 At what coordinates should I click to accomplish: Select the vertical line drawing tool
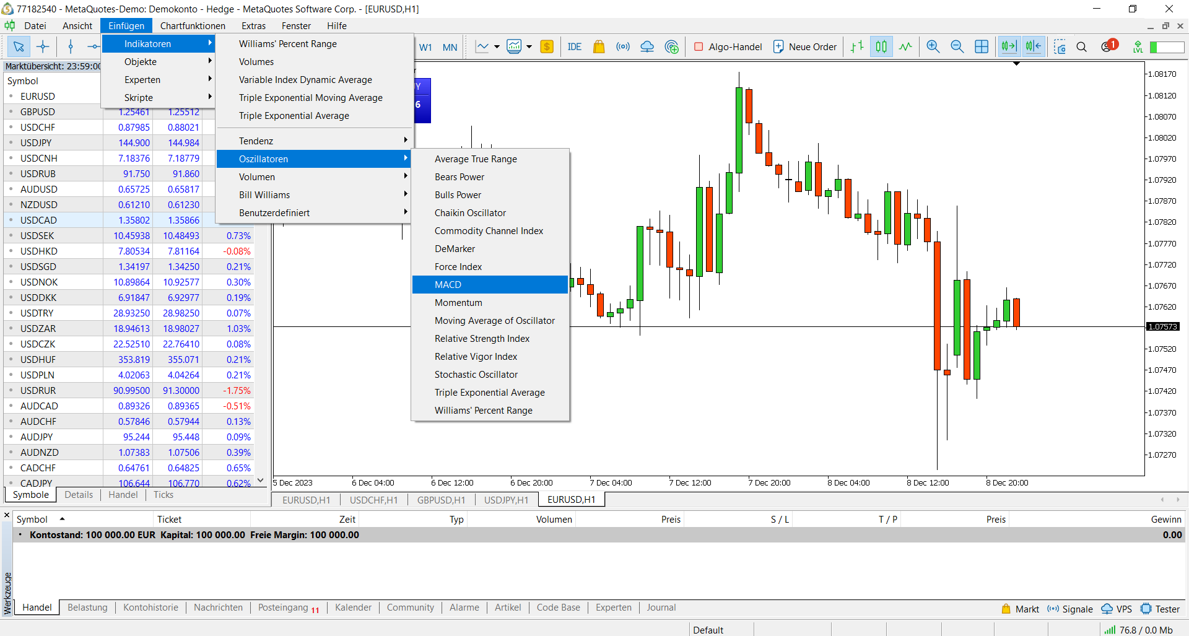71,46
